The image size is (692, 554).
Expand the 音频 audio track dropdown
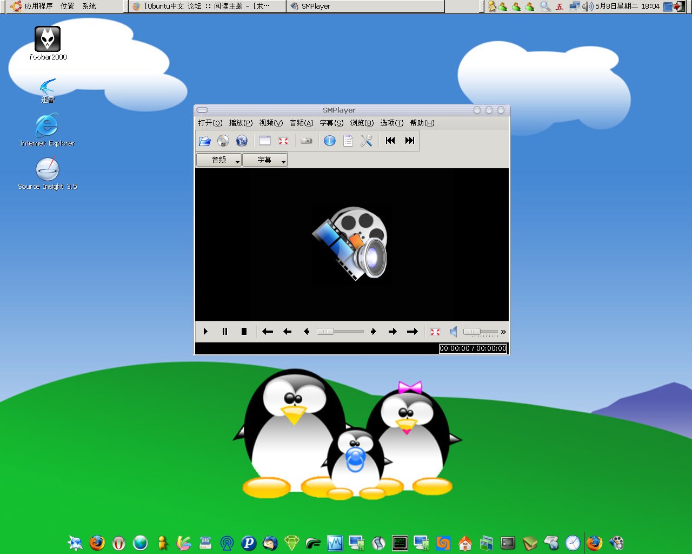pos(219,160)
